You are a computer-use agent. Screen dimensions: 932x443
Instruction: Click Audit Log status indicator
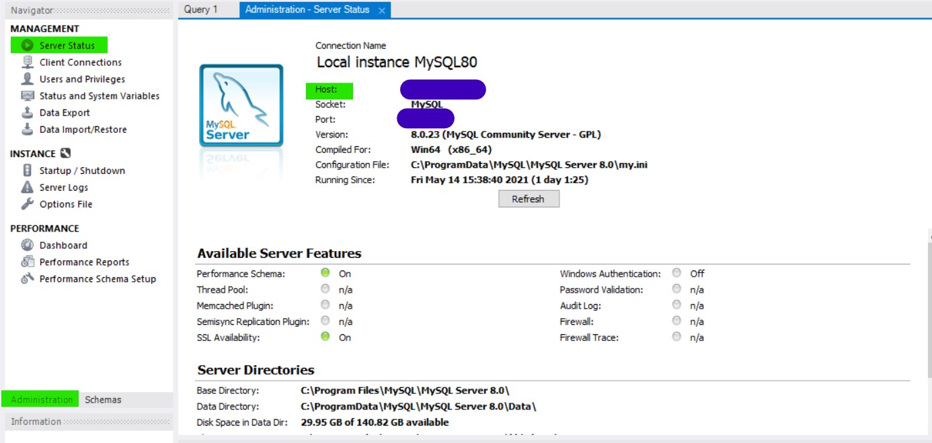676,305
